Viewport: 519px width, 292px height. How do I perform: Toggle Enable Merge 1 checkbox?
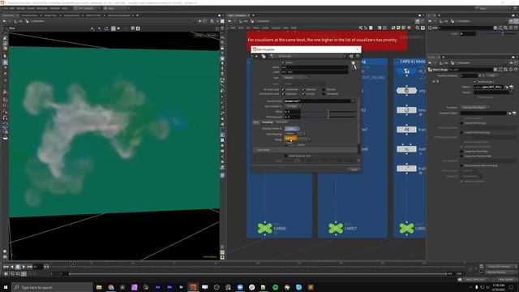tap(475, 82)
